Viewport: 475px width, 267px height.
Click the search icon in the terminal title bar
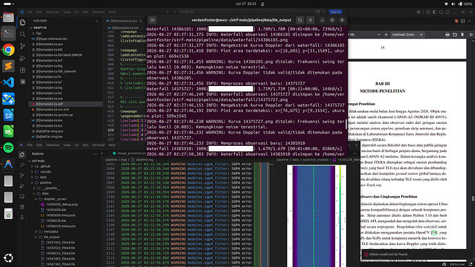pos(300,20)
